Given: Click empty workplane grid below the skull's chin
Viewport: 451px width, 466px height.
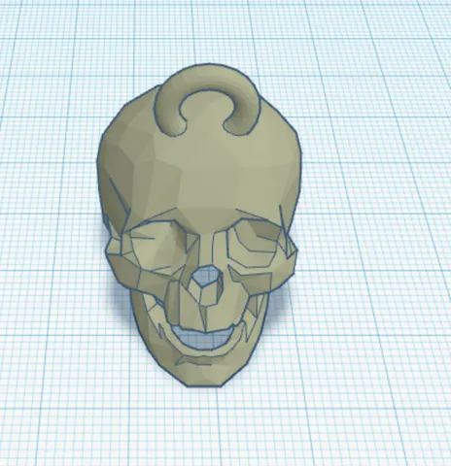Looking at the screenshot, I should pyautogui.click(x=207, y=427).
